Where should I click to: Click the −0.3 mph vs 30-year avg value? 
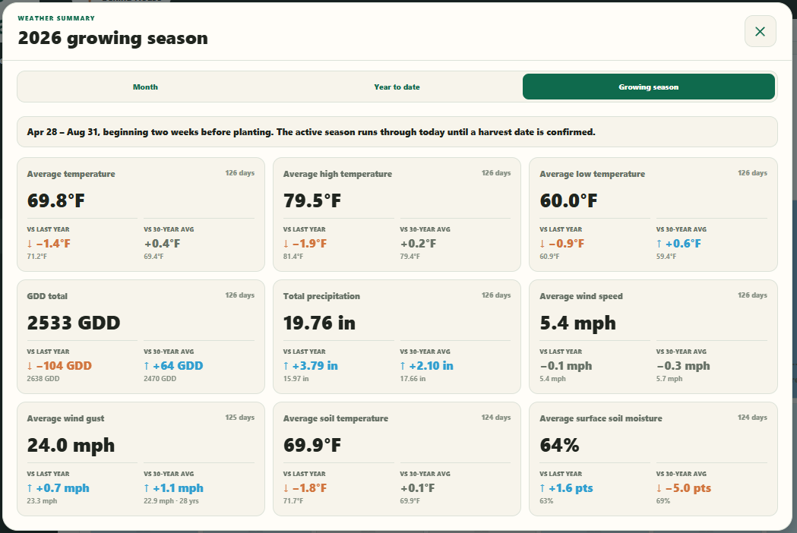pos(683,366)
